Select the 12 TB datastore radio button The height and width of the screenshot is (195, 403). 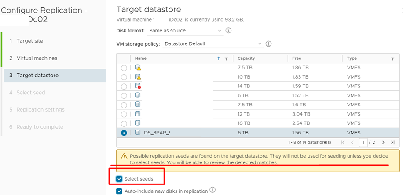(124, 114)
